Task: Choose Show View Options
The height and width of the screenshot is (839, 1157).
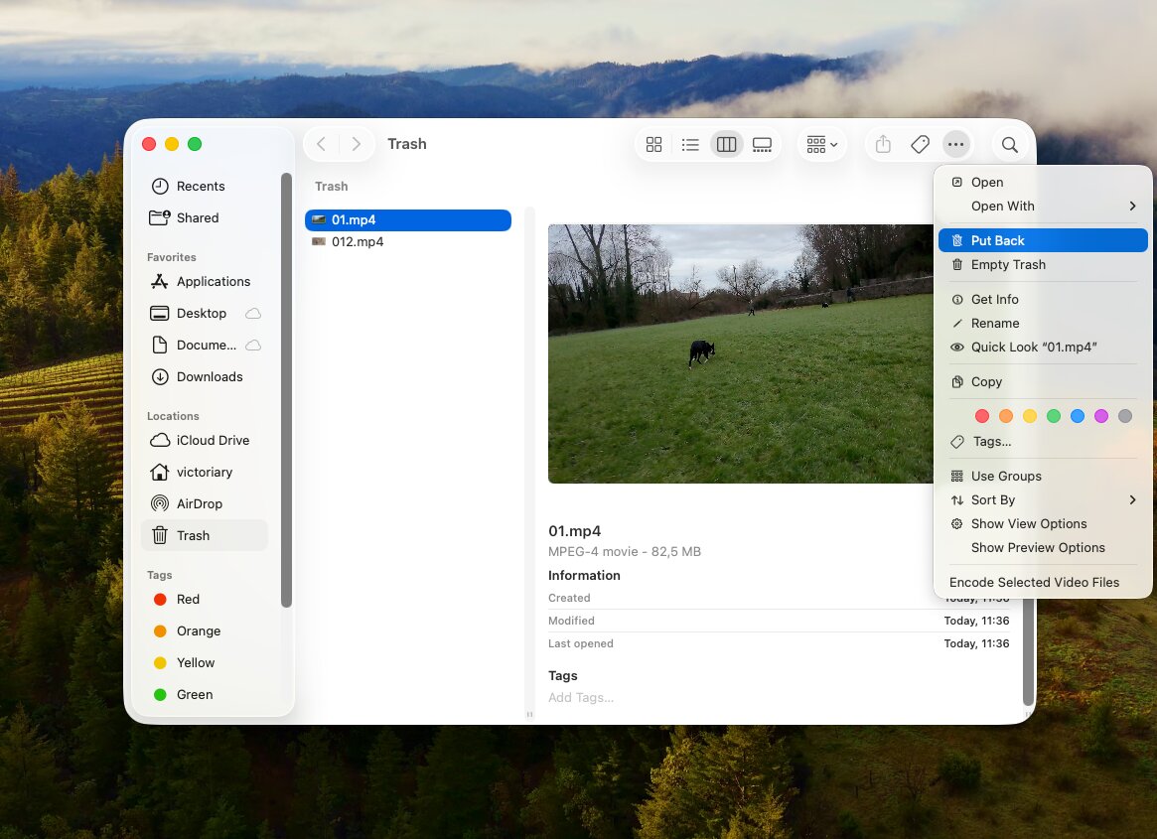Action: (1043, 524)
